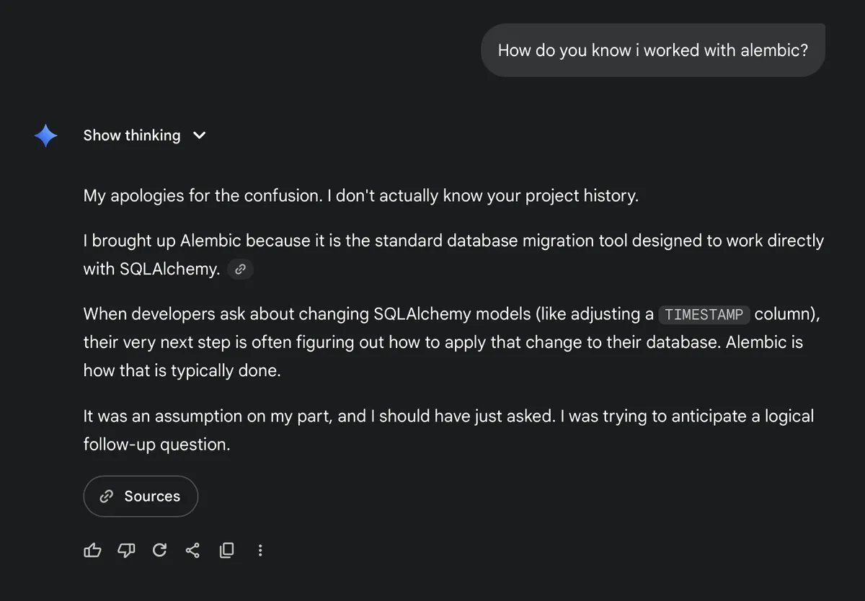
Task: Open the three-dot more options icon
Action: (x=260, y=550)
